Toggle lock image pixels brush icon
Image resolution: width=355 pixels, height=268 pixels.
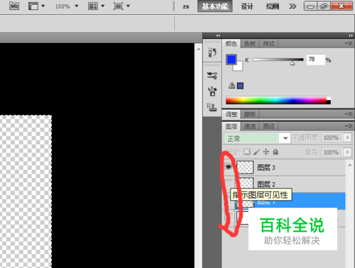(256, 152)
